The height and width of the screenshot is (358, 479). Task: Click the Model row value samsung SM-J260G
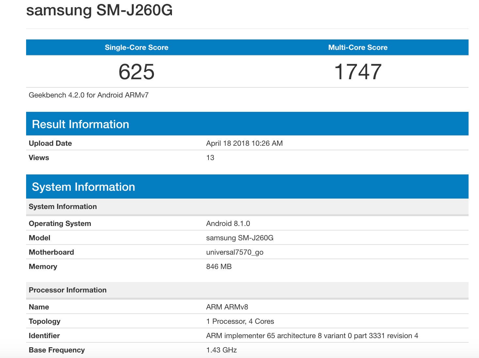point(239,238)
